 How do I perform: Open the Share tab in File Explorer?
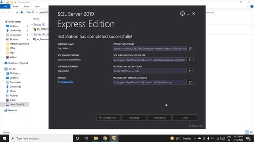[27, 6]
